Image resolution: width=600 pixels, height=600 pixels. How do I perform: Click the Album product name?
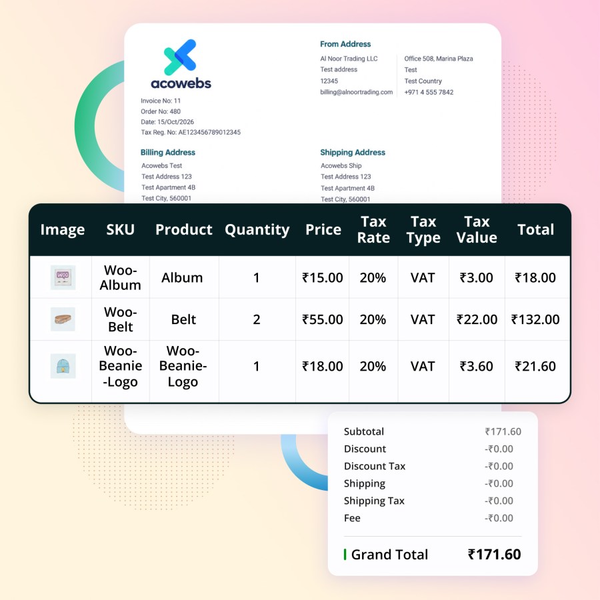pos(182,277)
